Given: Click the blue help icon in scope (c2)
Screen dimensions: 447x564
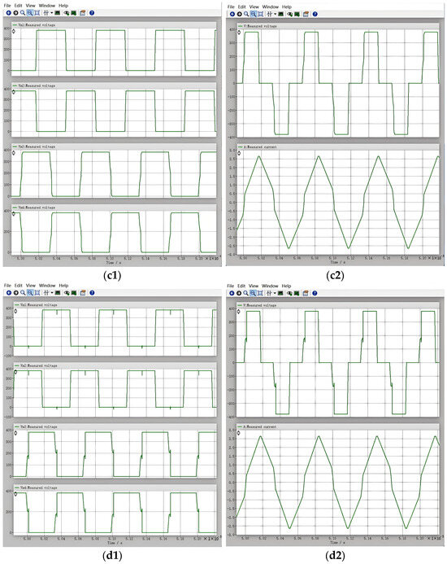Looking at the screenshot, I should point(315,14).
